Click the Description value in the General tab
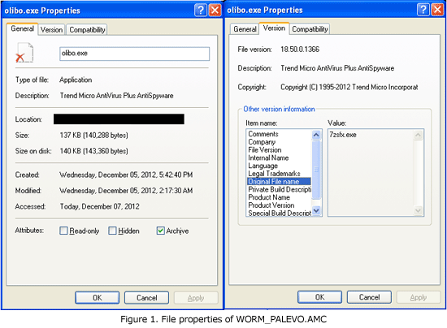The height and width of the screenshot is (328, 447). click(116, 96)
